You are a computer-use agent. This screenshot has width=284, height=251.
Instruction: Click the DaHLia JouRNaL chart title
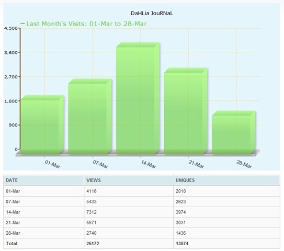152,14
